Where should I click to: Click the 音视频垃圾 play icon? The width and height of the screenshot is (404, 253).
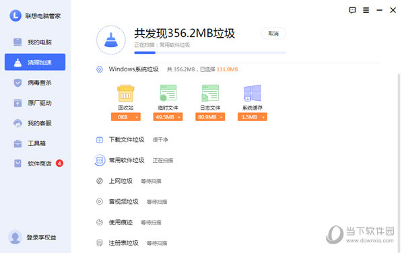click(100, 201)
